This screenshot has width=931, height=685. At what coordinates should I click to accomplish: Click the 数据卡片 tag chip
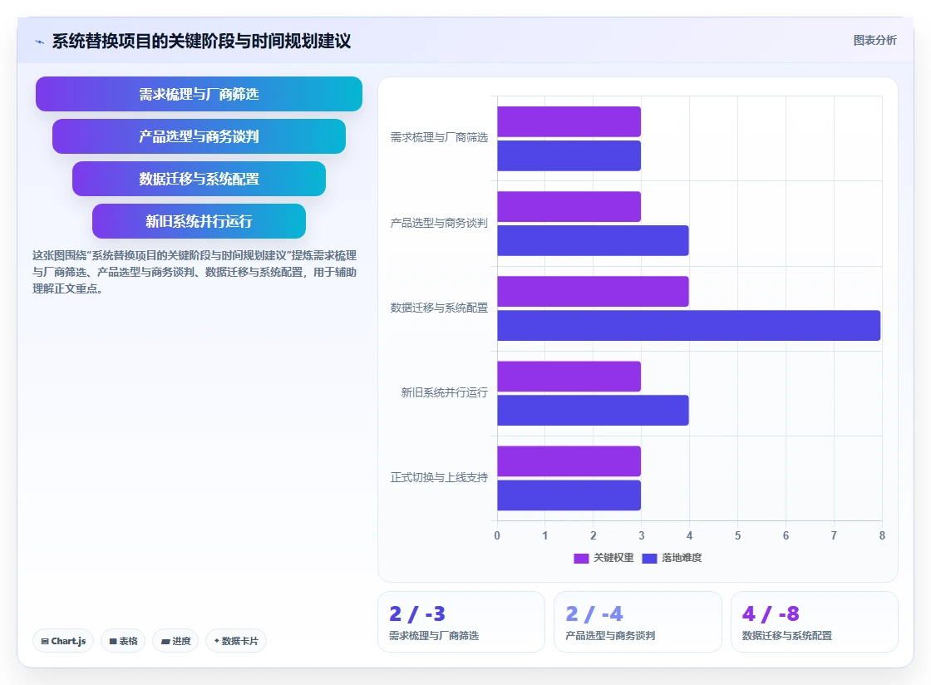click(236, 641)
